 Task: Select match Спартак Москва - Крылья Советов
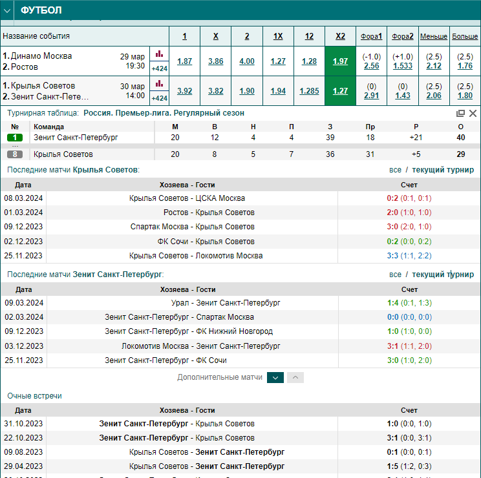193,227
